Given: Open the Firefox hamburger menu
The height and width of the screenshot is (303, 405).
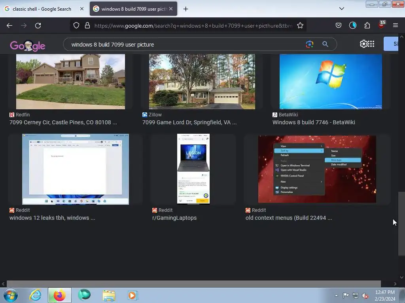Looking at the screenshot, I should (x=396, y=25).
